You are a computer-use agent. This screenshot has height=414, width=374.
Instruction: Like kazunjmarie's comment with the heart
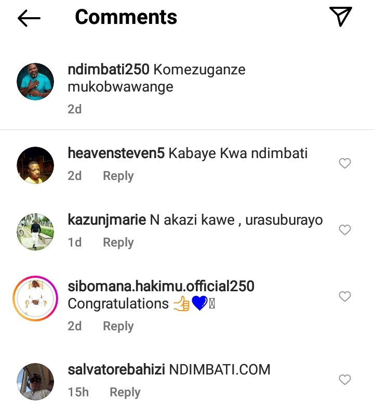pyautogui.click(x=345, y=230)
